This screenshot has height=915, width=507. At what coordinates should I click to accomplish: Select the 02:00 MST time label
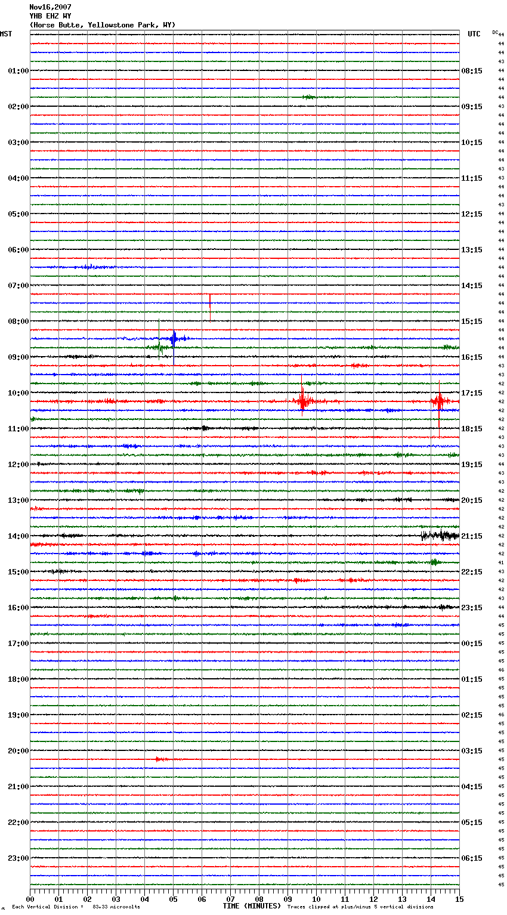point(18,107)
